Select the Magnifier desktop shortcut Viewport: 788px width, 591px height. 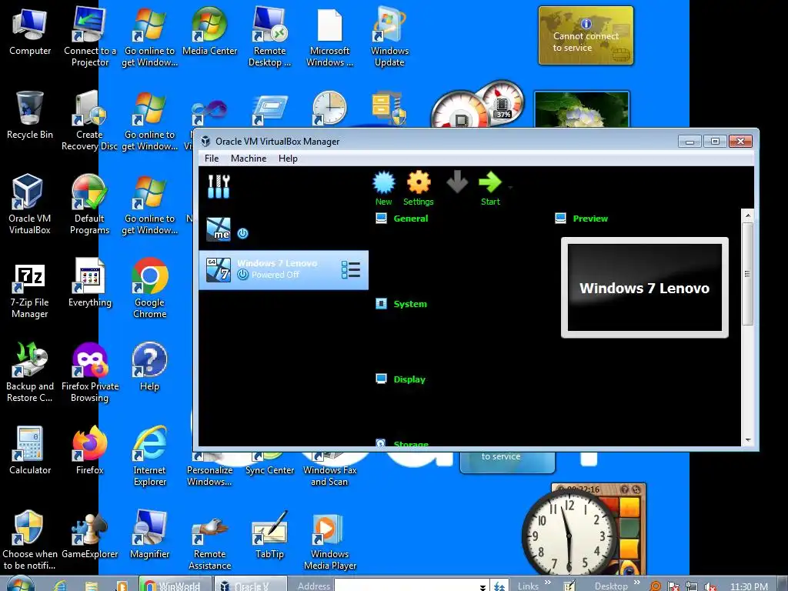(150, 534)
